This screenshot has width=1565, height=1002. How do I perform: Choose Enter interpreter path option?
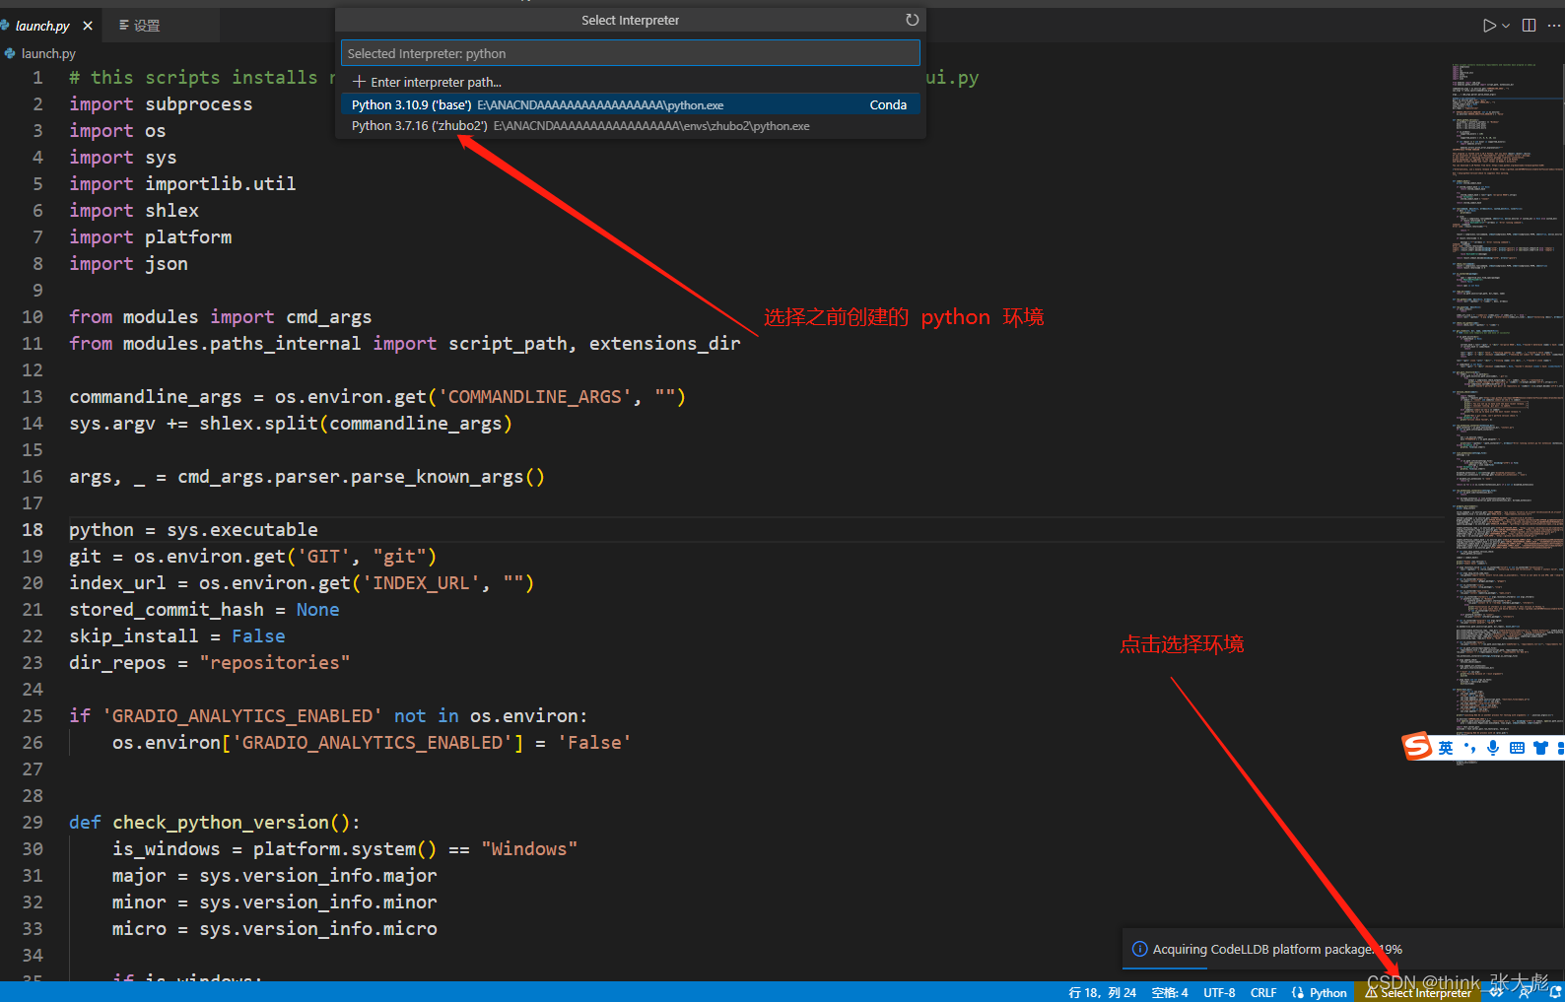(631, 82)
